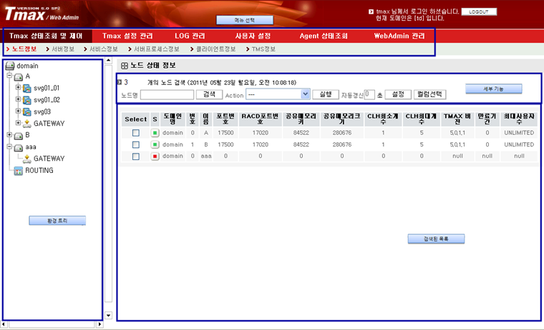Image resolution: width=544 pixels, height=330 pixels.
Task: Click the CLH최소개수 column header
Action: point(383,119)
